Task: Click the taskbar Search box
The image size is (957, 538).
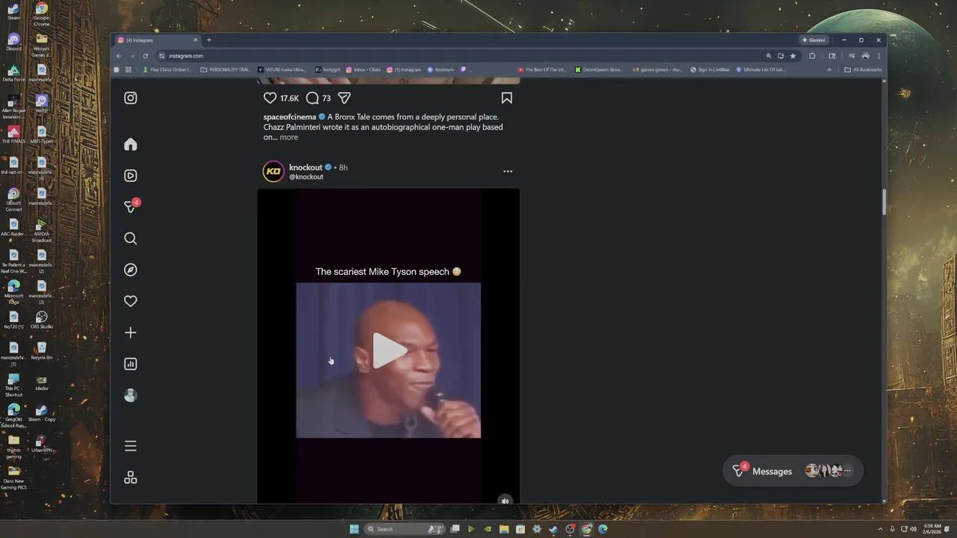Action: pos(404,529)
